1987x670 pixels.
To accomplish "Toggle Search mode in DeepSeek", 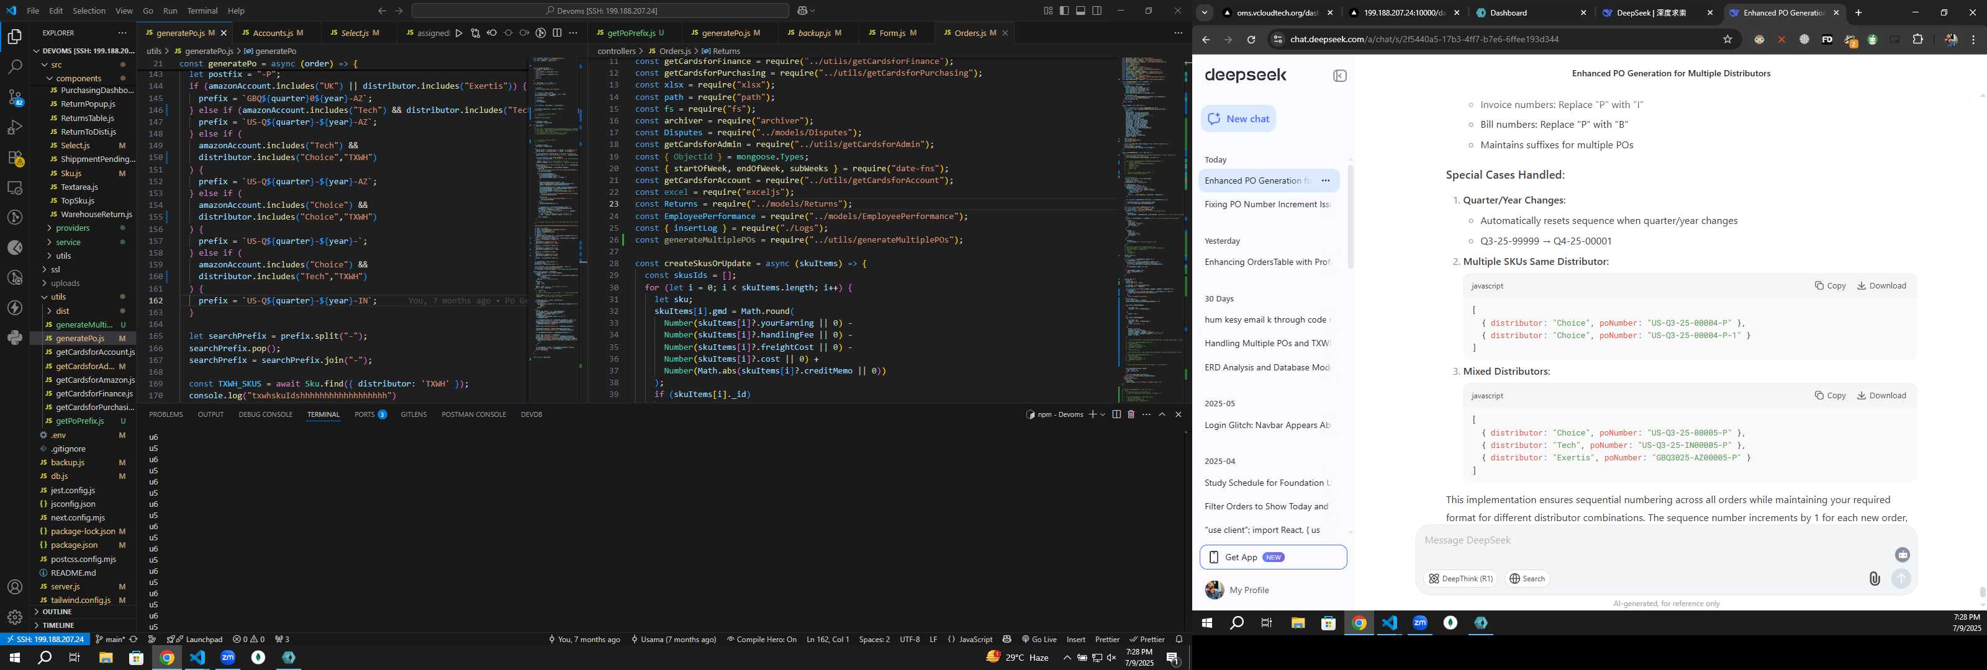I will (x=1526, y=579).
